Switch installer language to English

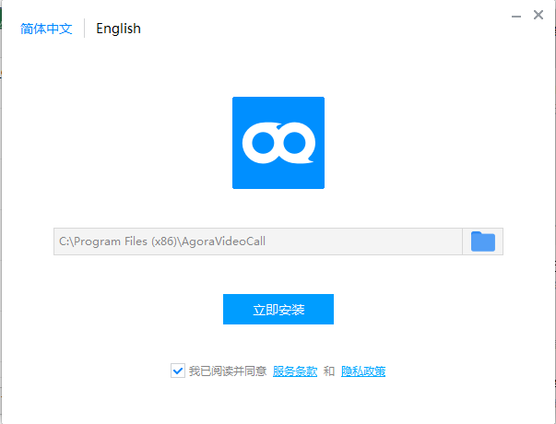tap(118, 29)
